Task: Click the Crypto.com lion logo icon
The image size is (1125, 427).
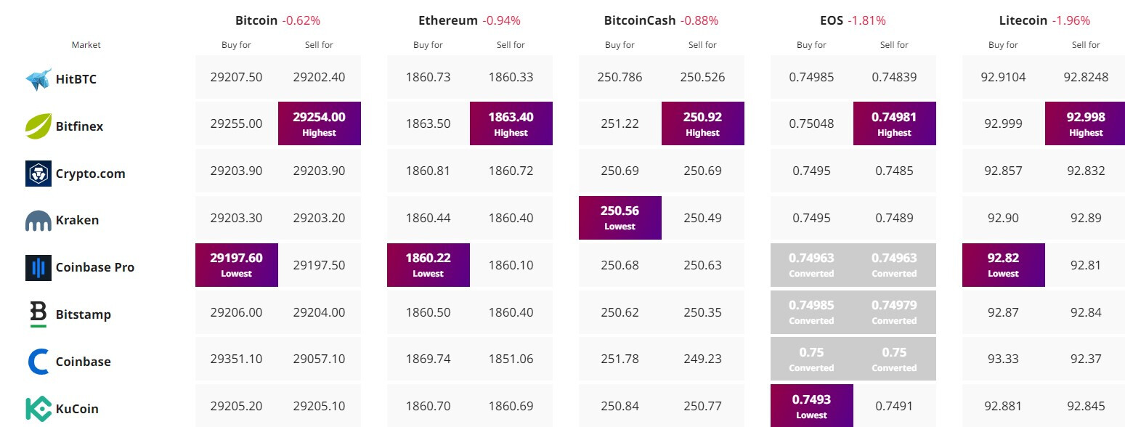Action: point(38,174)
